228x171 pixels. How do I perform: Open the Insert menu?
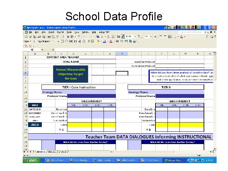[x=51, y=32]
